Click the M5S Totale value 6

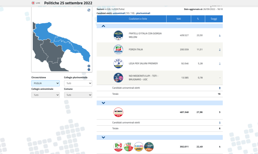(x=220, y=129)
